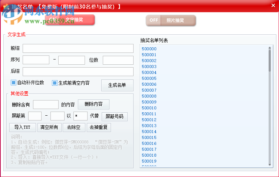Click the 清空所有 button
Screen dimensions: 279x177
(x=49, y=127)
